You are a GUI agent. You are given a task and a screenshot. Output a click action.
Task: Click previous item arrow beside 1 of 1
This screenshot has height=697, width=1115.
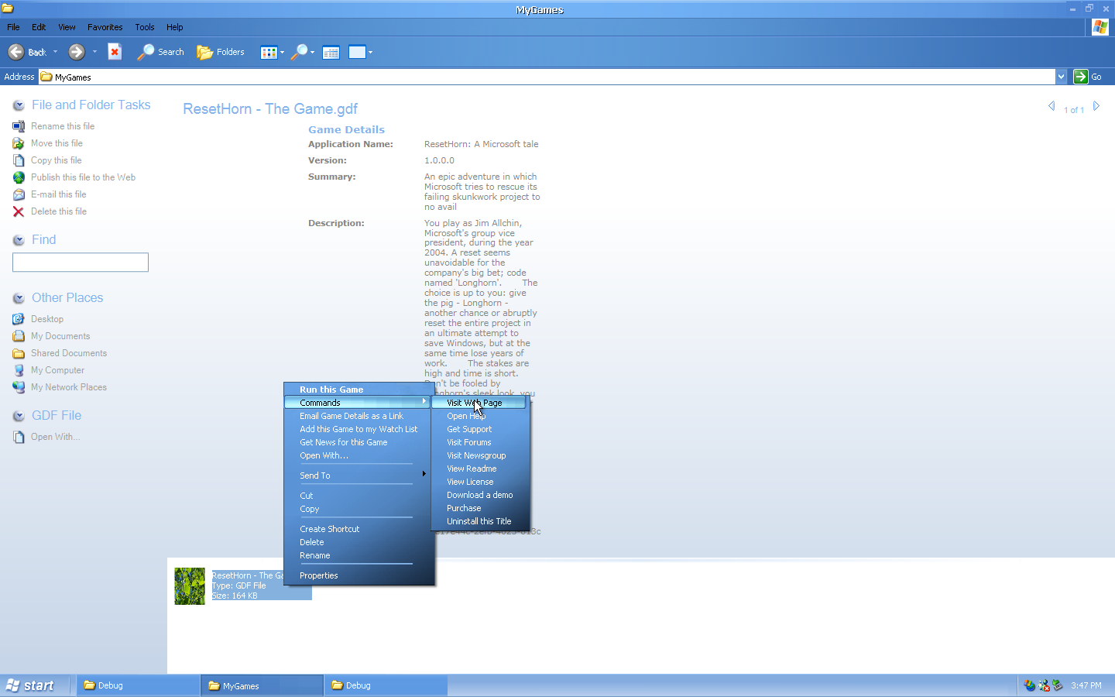1052,106
